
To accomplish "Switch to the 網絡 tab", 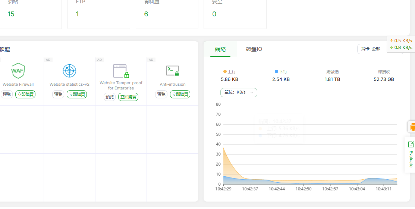I will click(220, 49).
